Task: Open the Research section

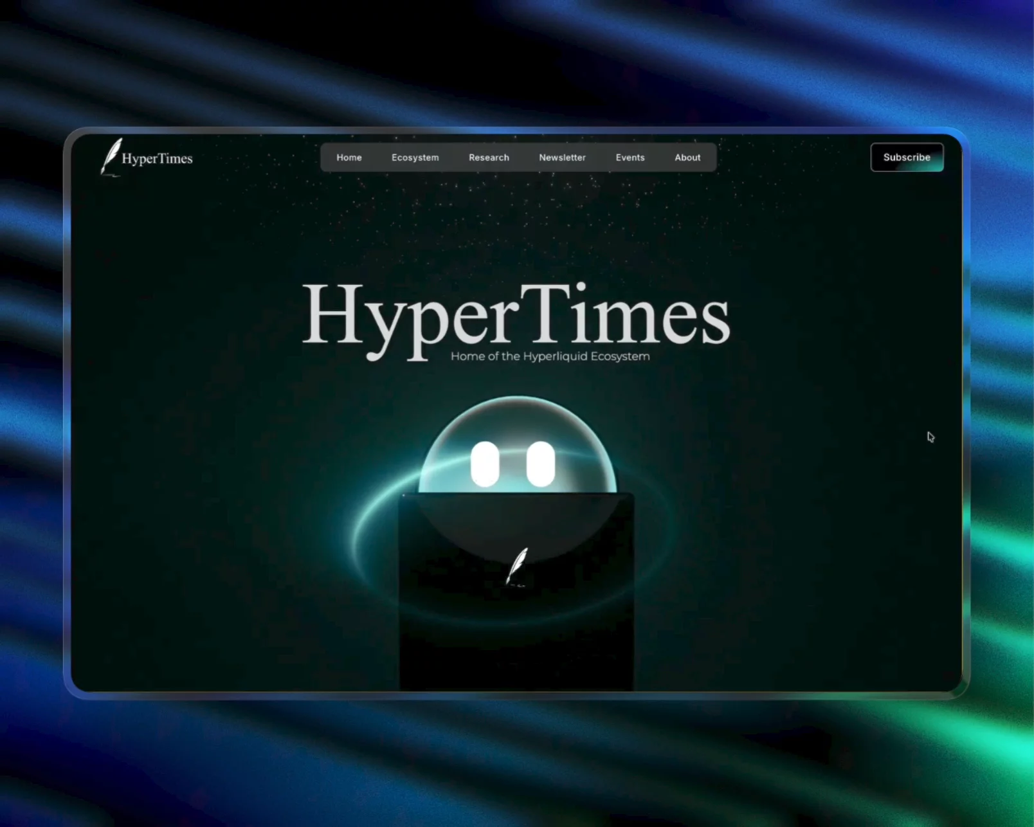Action: (489, 158)
